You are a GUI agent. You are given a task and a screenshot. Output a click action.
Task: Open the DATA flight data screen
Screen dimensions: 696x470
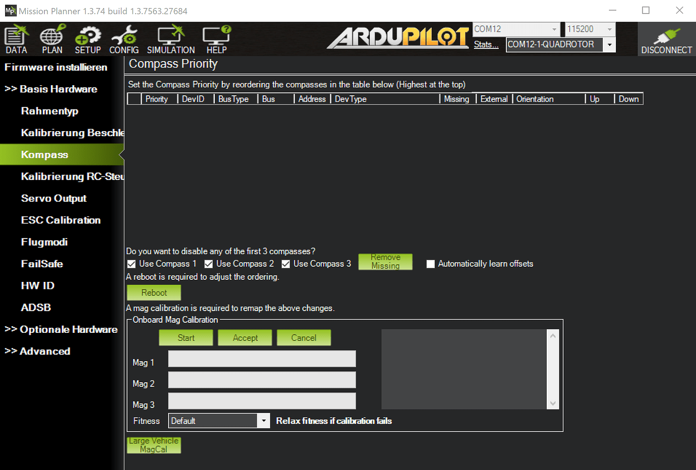pos(16,39)
